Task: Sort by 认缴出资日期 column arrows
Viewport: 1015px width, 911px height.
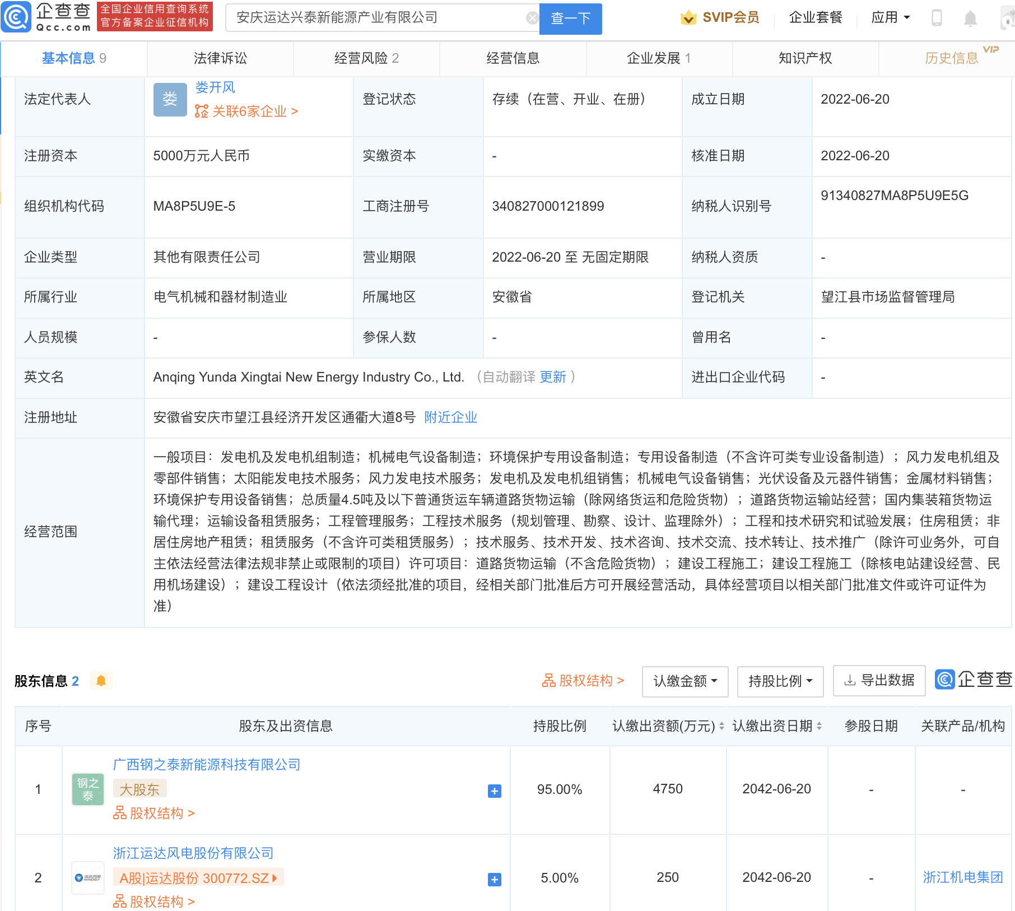Action: pyautogui.click(x=819, y=726)
